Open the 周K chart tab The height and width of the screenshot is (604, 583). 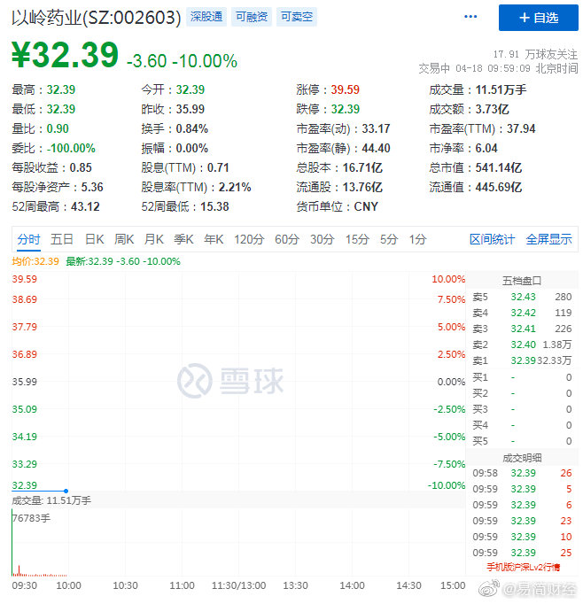[x=124, y=239]
